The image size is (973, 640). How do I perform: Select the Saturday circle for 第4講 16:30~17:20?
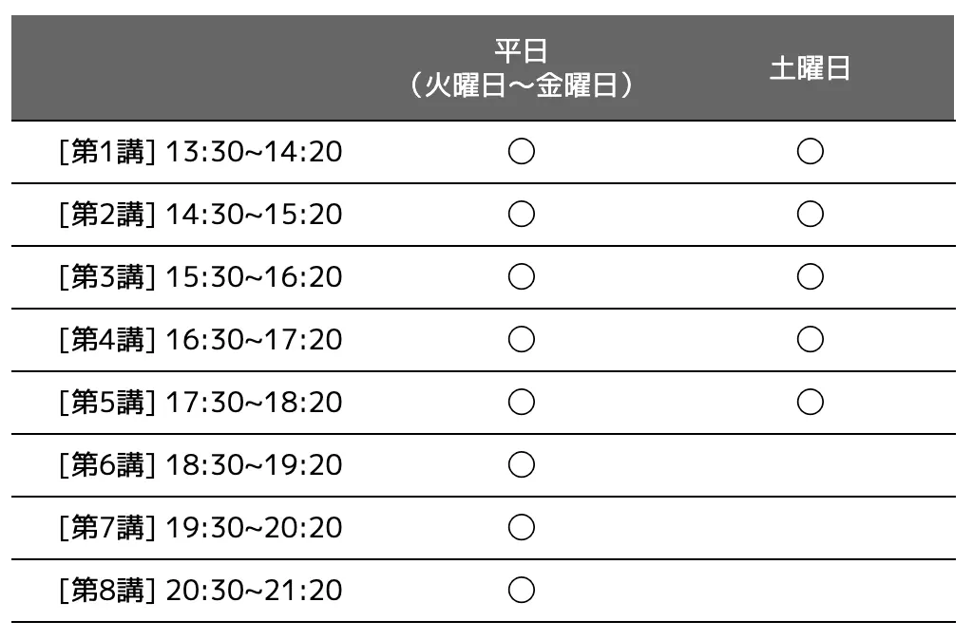pyautogui.click(x=810, y=339)
